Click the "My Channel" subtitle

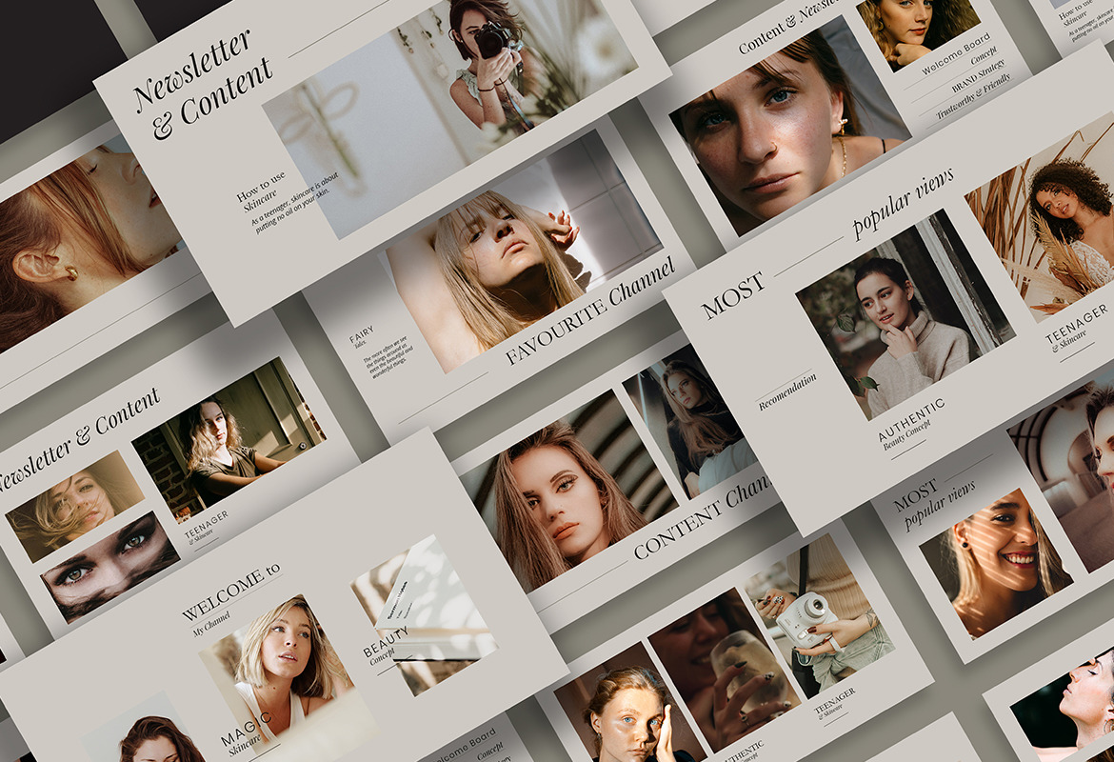211,623
